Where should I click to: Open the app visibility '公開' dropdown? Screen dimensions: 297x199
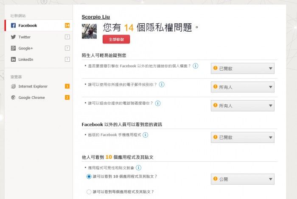tap(242, 179)
